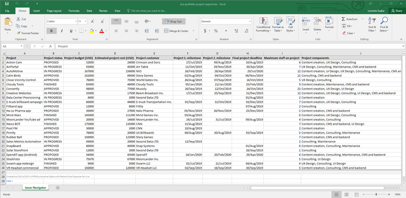Toggle top align vertical alignment
The width and height of the screenshot is (406, 198).
pos(116,21)
